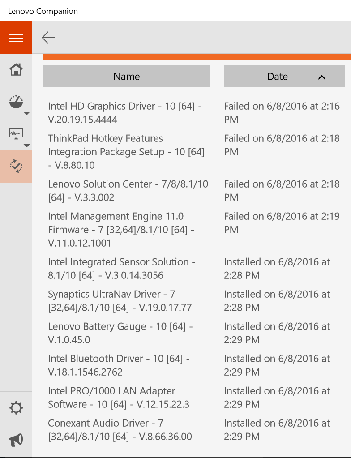Viewport: 351px width, 458px height.
Task: Click Lenovo Companion window title
Action: (43, 11)
